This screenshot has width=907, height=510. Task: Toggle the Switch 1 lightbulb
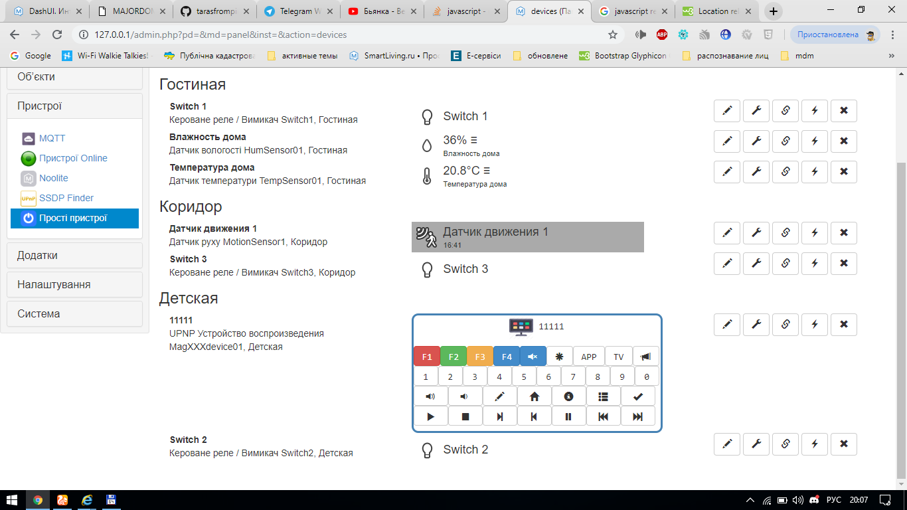coord(427,116)
